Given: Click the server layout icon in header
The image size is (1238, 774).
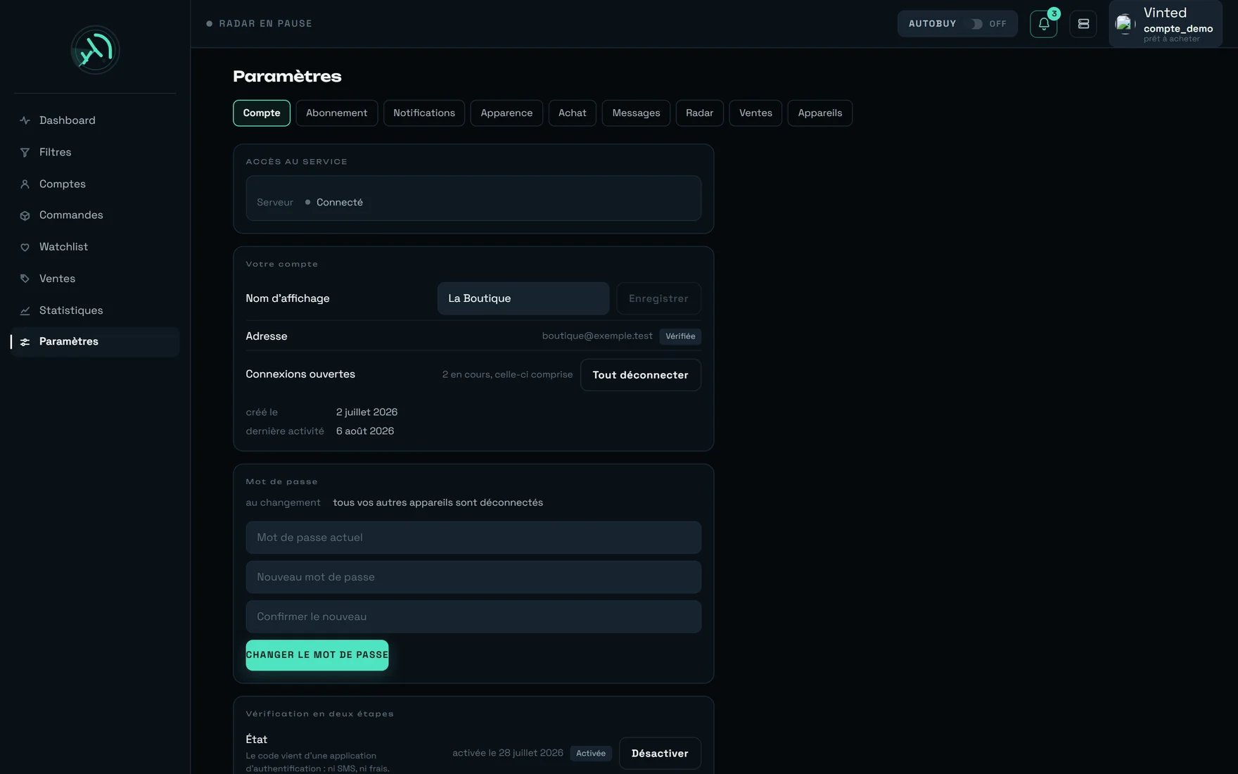Looking at the screenshot, I should (1083, 24).
